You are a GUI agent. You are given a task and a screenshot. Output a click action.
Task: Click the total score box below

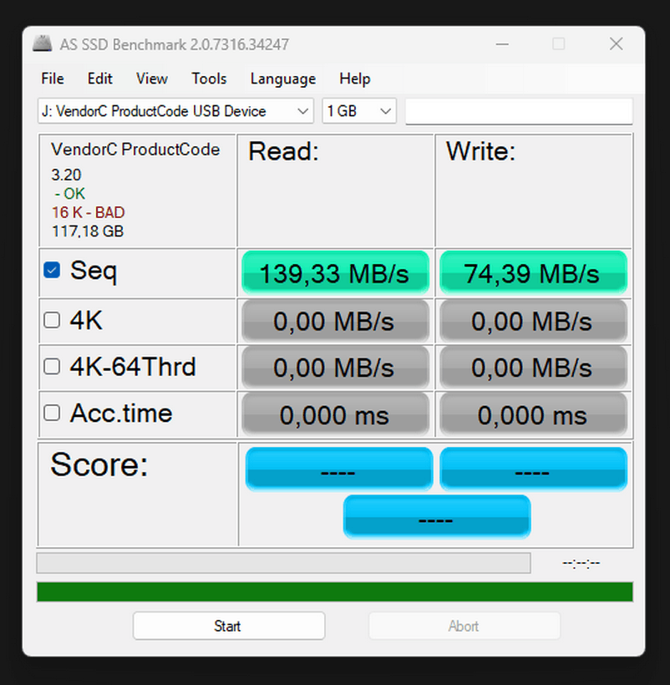click(x=437, y=516)
